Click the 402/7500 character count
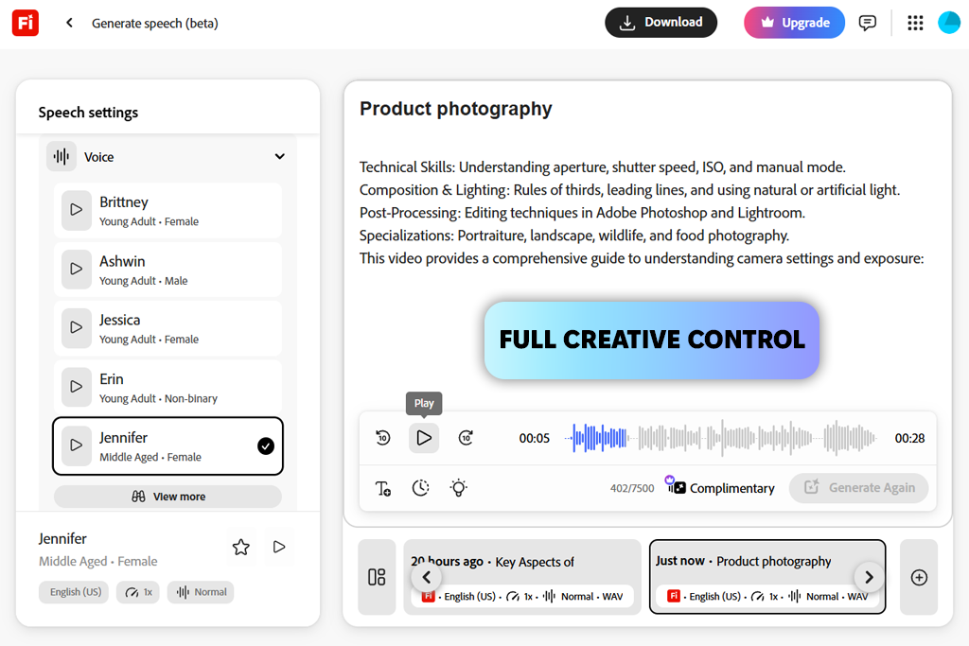Screen dimensions: 969x646 coord(631,488)
